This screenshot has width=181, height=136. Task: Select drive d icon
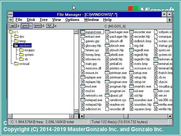38,26
